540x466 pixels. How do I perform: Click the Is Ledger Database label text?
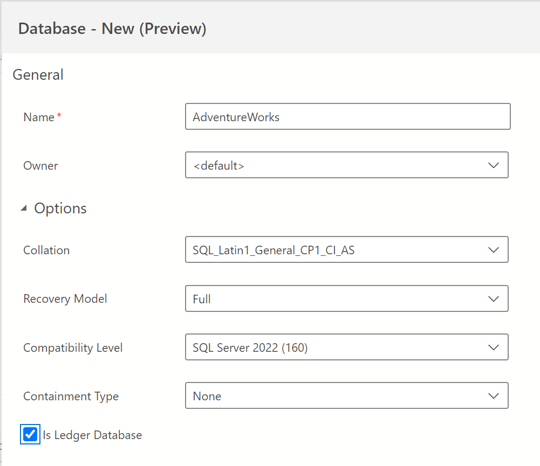point(92,435)
